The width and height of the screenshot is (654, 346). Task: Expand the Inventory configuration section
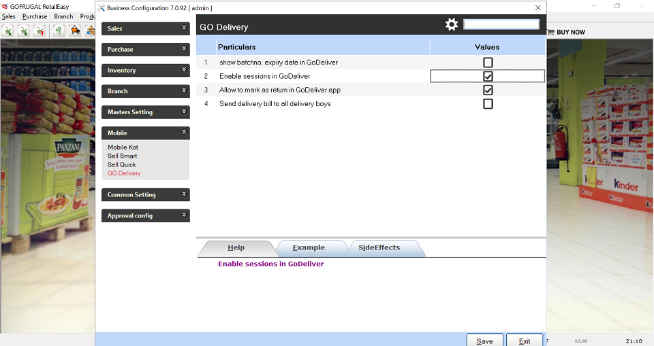click(145, 70)
